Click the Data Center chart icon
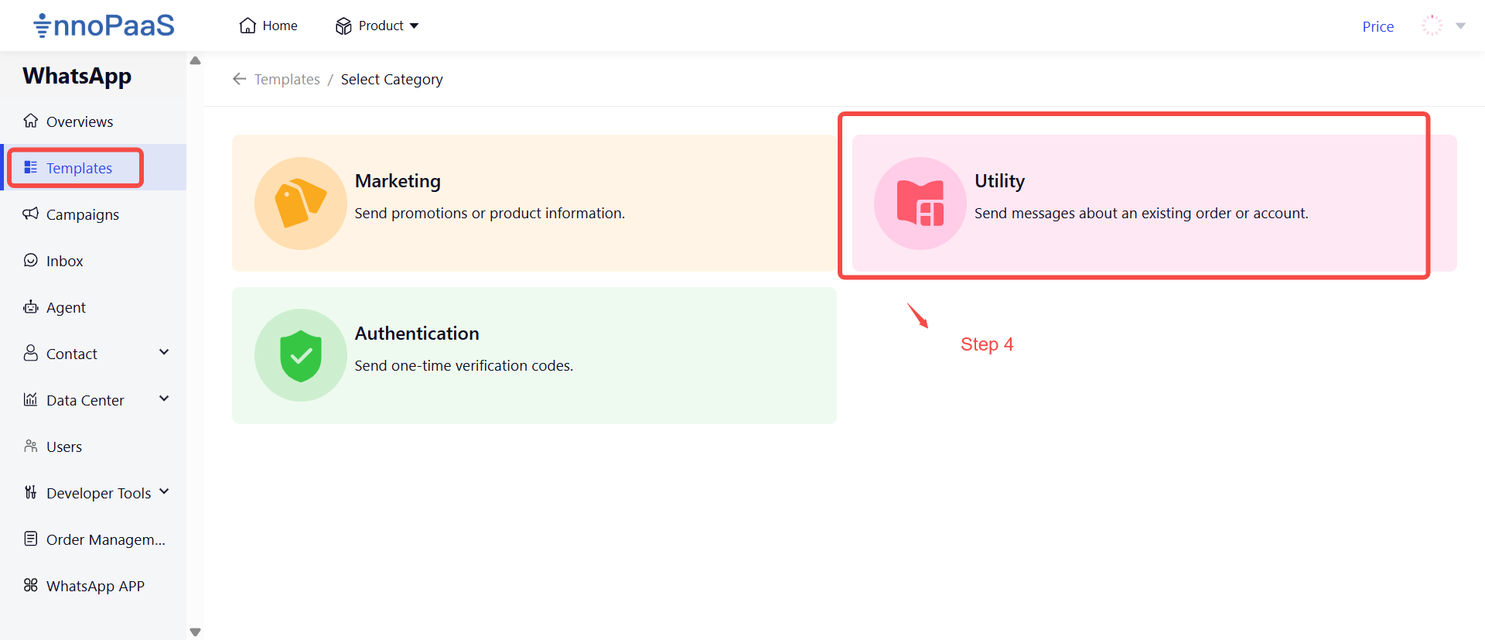The image size is (1485, 640). (x=31, y=399)
